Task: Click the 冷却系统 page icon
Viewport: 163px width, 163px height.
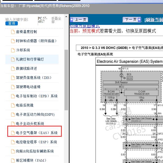Action: coord(13,50)
